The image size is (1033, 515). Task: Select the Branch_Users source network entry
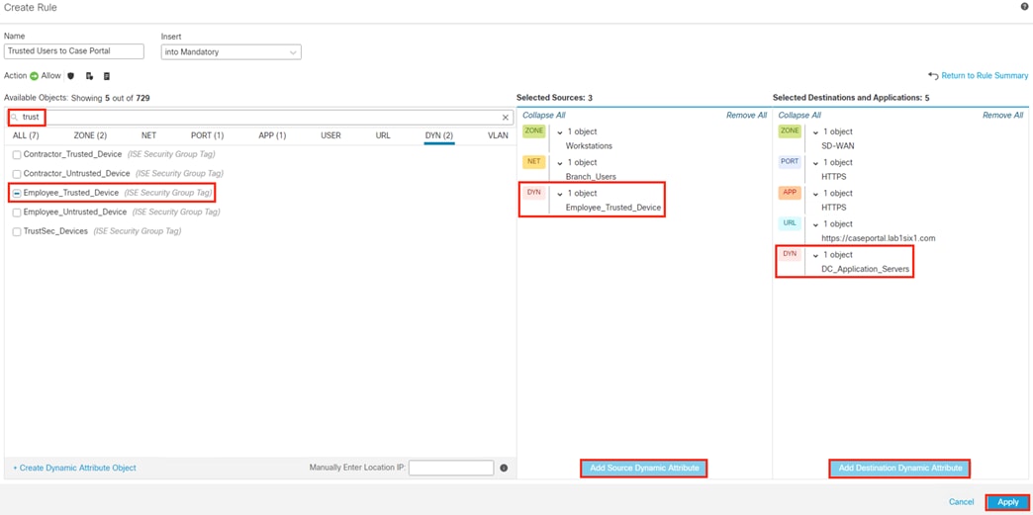tap(591, 177)
